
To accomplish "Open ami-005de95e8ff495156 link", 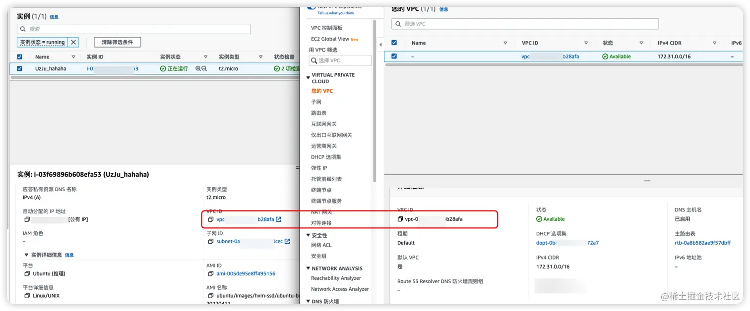I will point(246,273).
